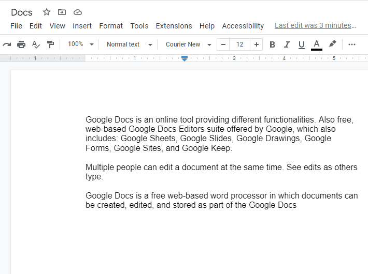Screen dimensions: 368x274
Task: Click the redo arrow icon
Action: [7, 44]
